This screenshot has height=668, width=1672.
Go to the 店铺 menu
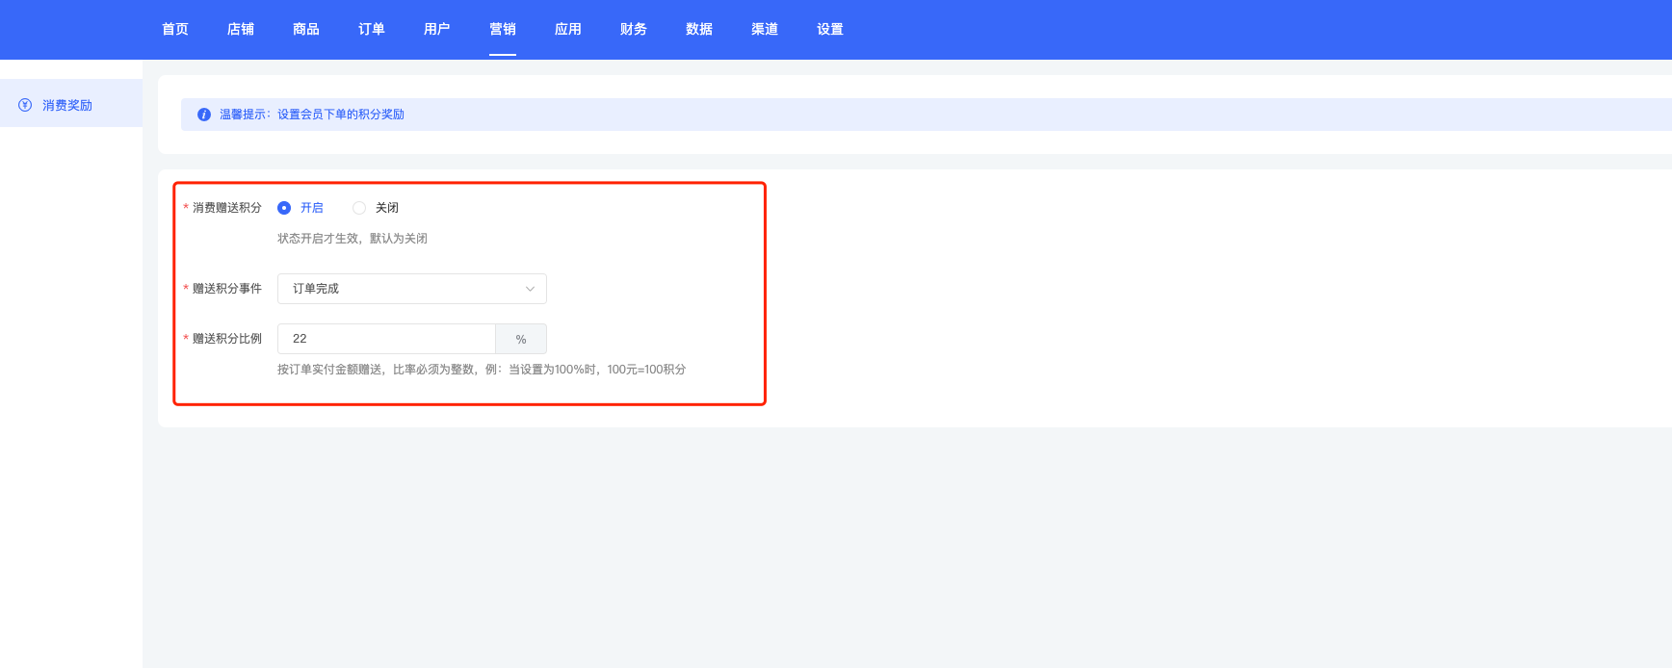[241, 29]
